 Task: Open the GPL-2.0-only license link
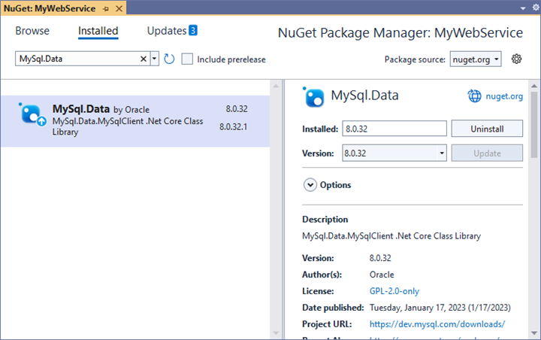(394, 291)
